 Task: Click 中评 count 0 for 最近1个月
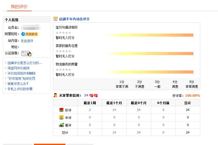coord(114,117)
